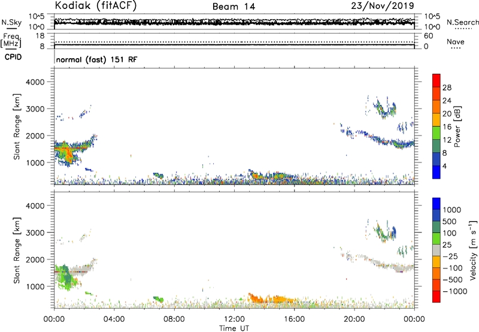Click the red bottom Velocity colorbar segment
This screenshot has width=479, height=332.
[436, 297]
